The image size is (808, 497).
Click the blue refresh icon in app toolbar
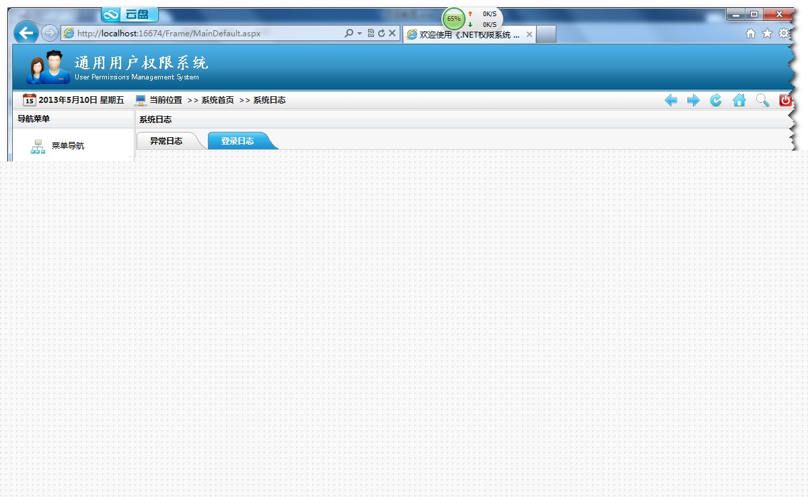pos(716,100)
